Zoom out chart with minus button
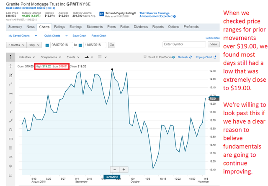268x186 pixels. (115, 169)
